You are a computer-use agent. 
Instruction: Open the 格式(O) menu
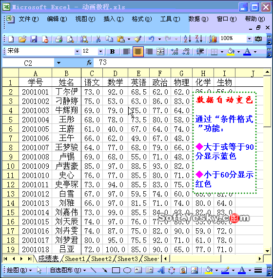coord(142,19)
